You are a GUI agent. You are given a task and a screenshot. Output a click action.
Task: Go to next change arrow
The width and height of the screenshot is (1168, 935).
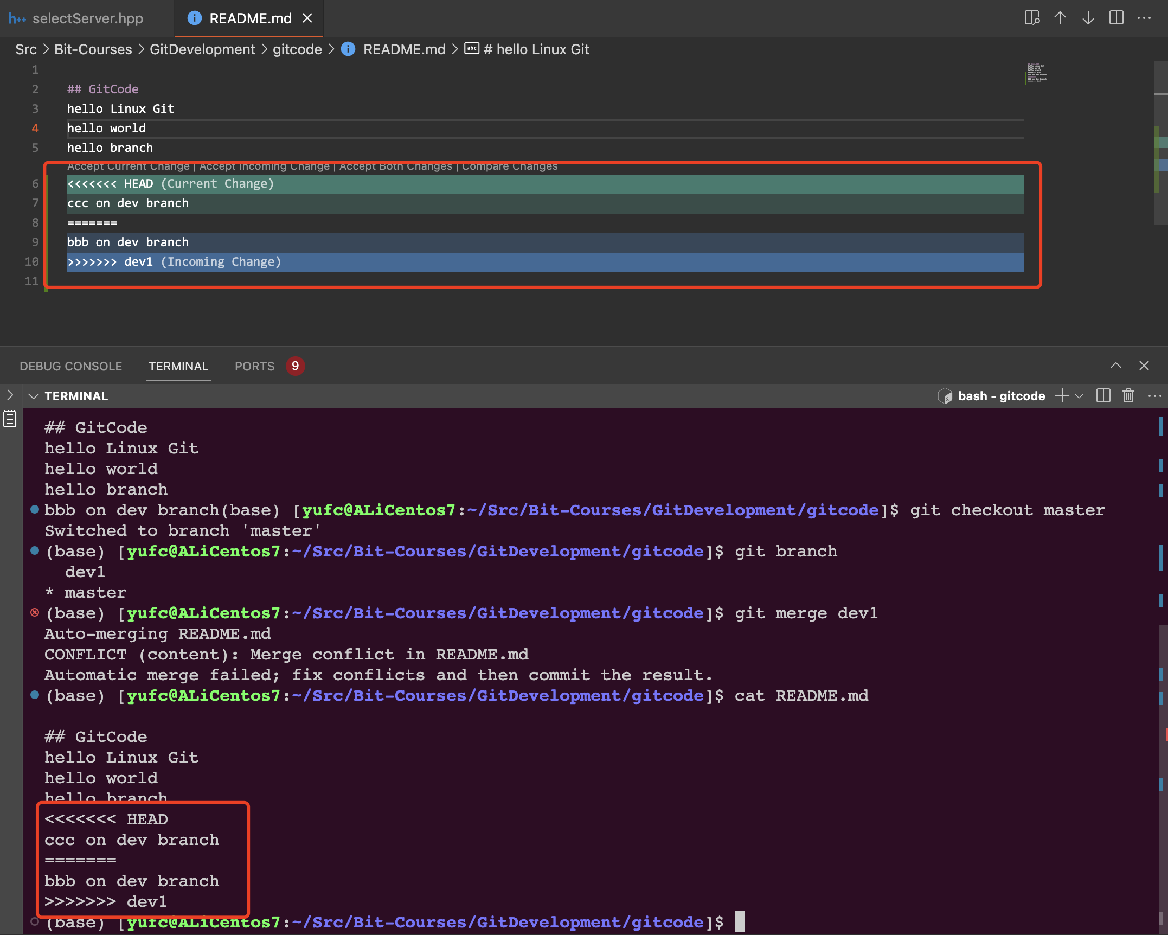pyautogui.click(x=1088, y=18)
